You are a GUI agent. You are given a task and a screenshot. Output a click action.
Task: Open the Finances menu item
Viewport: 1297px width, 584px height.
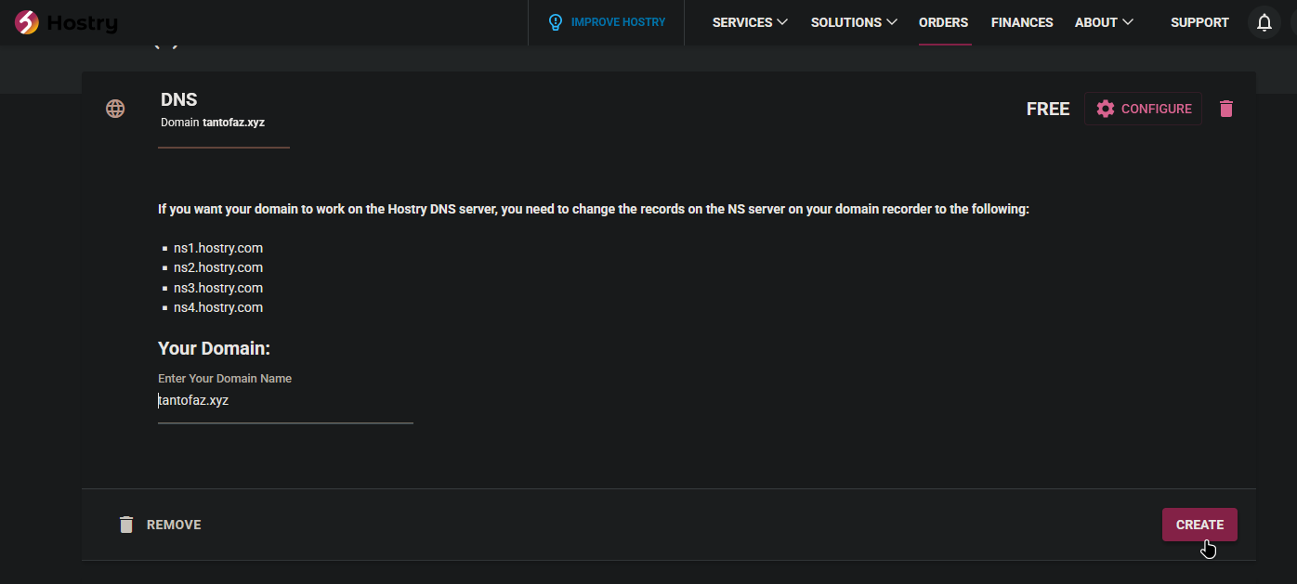1022,22
